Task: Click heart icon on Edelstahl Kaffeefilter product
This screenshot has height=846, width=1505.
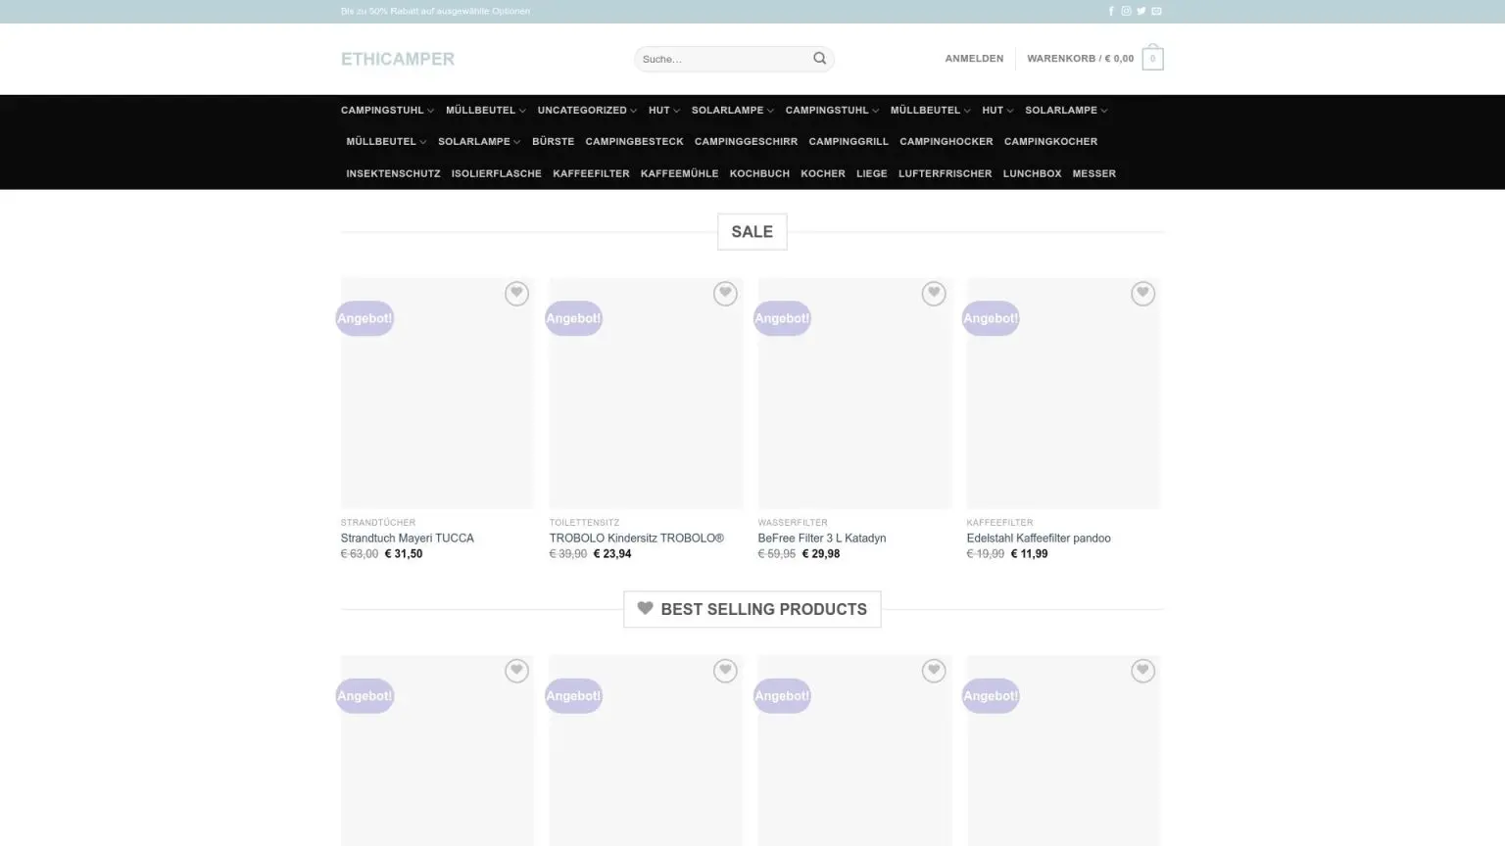Action: tap(1142, 294)
